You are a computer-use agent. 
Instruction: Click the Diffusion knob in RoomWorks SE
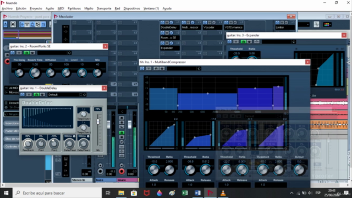51,73
